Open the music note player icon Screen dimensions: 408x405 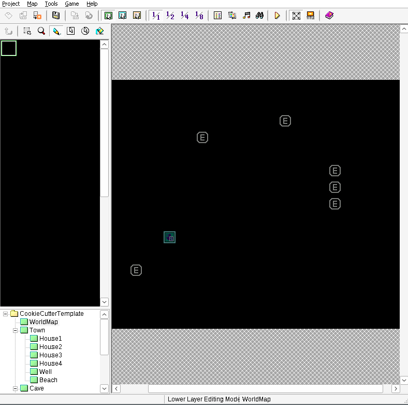click(x=246, y=16)
